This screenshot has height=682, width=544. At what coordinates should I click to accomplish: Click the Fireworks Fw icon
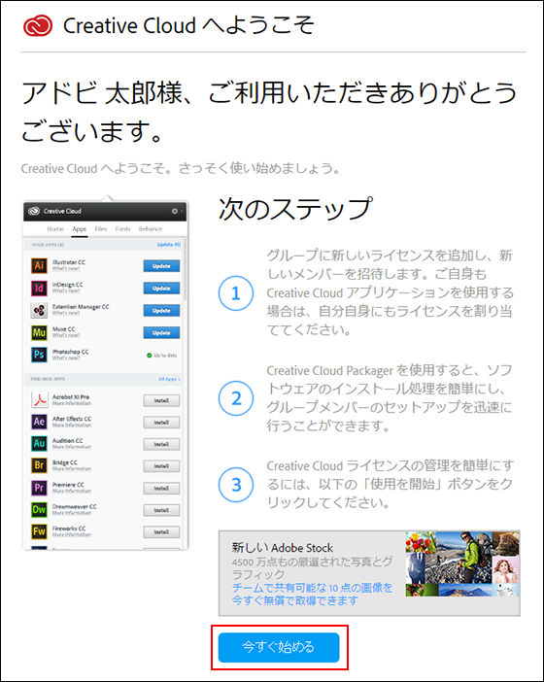pos(39,531)
